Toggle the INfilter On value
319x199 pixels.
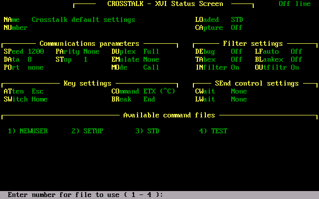click(x=235, y=68)
